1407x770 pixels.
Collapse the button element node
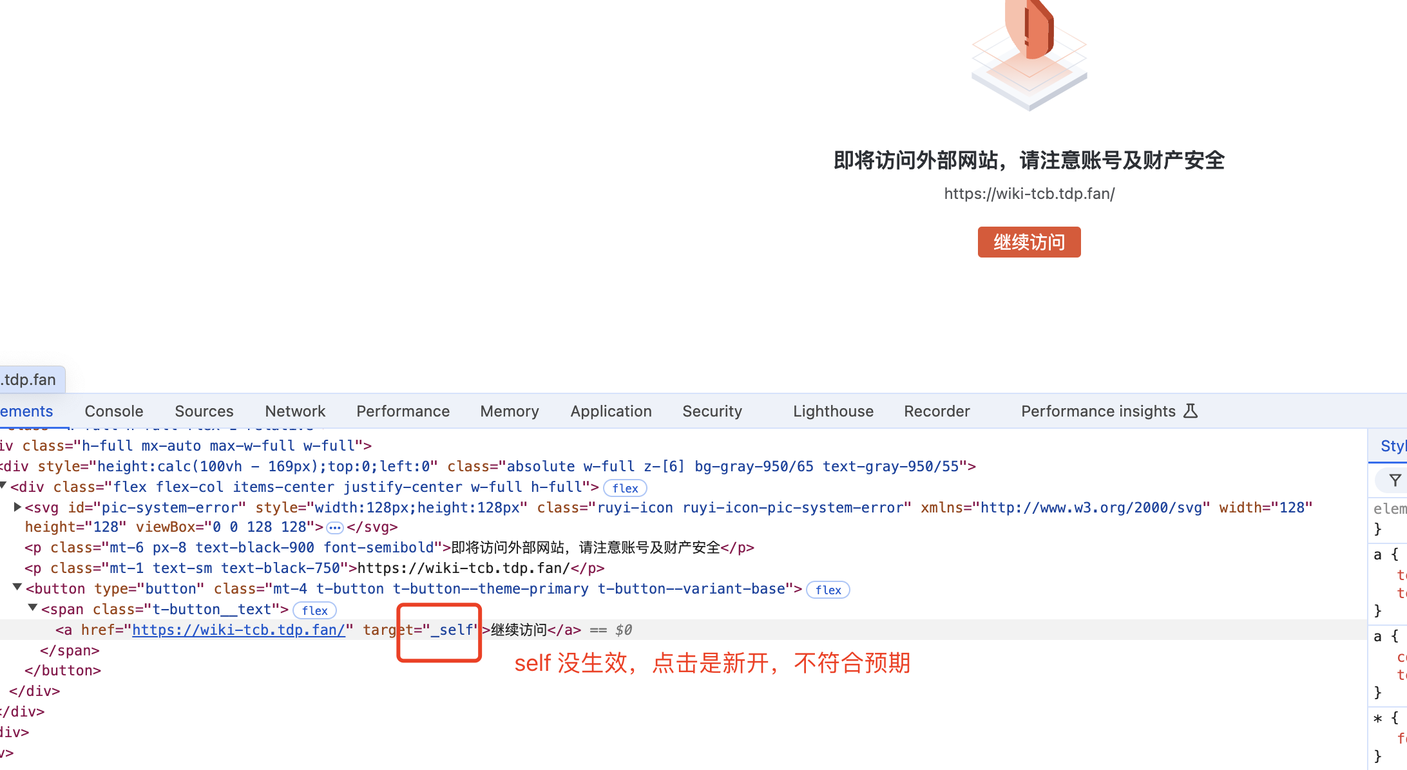click(18, 587)
